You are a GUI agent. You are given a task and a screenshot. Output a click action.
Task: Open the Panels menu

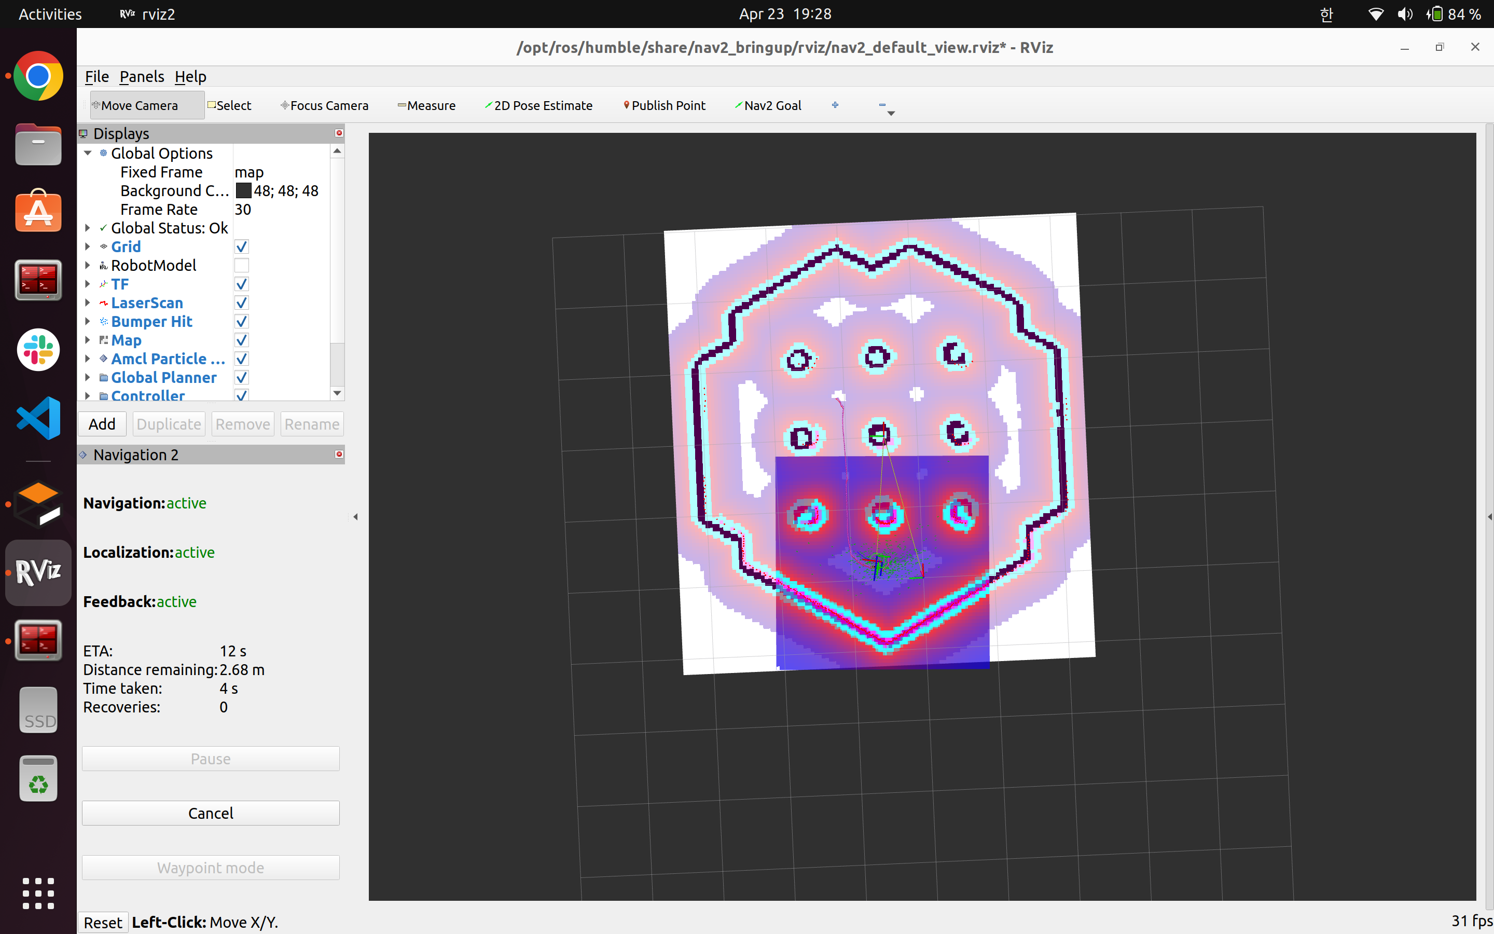142,77
